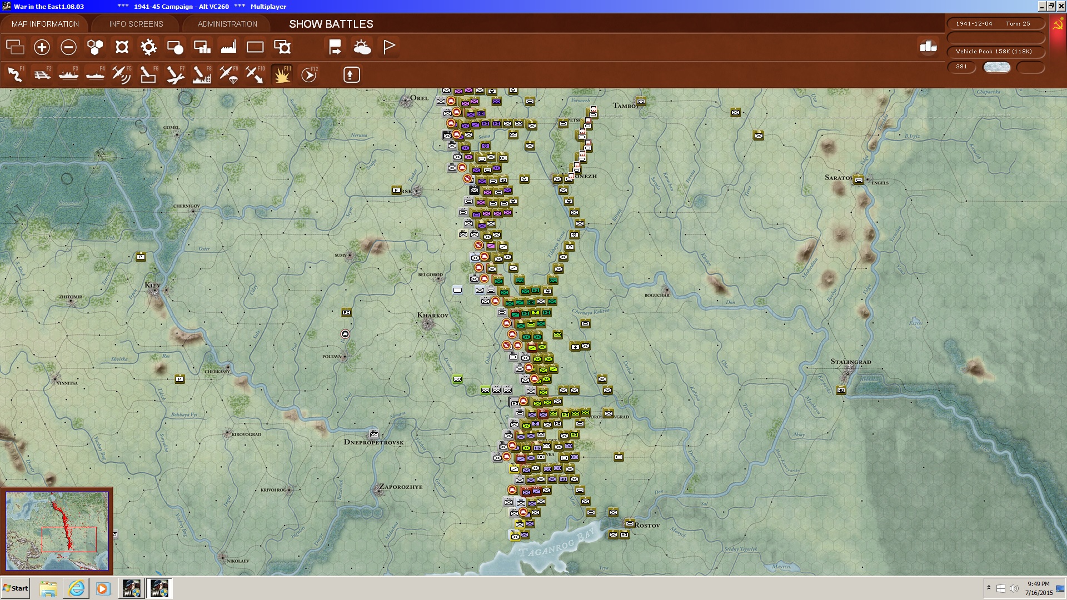Click the bar chart icon at top right
Image resolution: width=1067 pixels, height=600 pixels.
pos(928,47)
